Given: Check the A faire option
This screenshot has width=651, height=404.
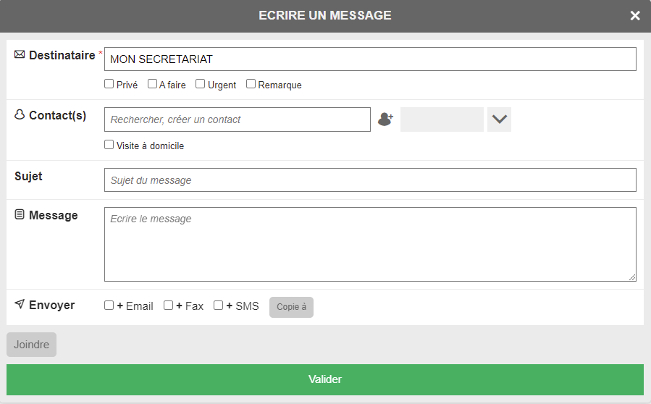Looking at the screenshot, I should click(153, 84).
